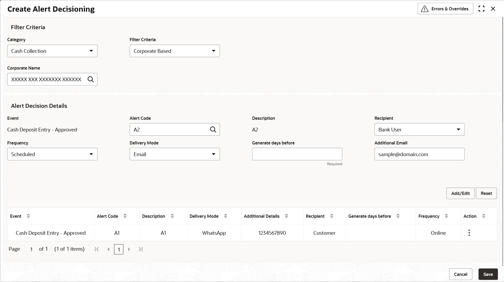
Task: Click the Add/Edit button
Action: coord(460,193)
